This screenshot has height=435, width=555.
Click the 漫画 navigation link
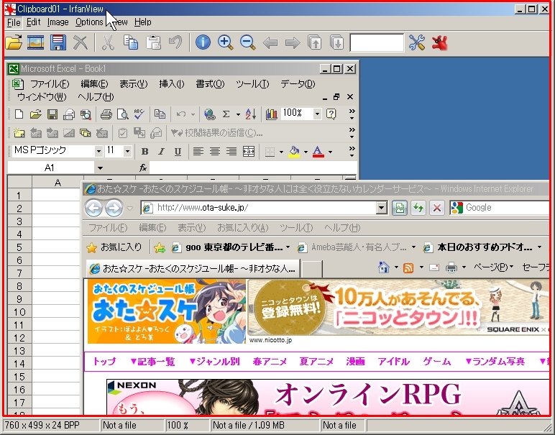pos(355,362)
